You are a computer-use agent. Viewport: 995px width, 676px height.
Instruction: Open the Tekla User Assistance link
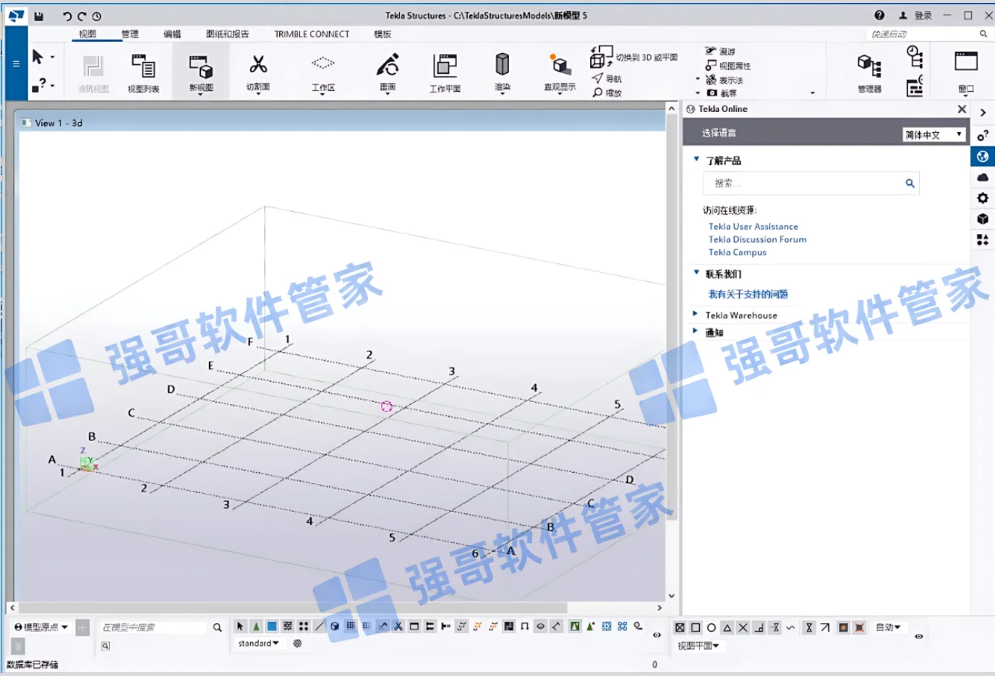coord(753,226)
